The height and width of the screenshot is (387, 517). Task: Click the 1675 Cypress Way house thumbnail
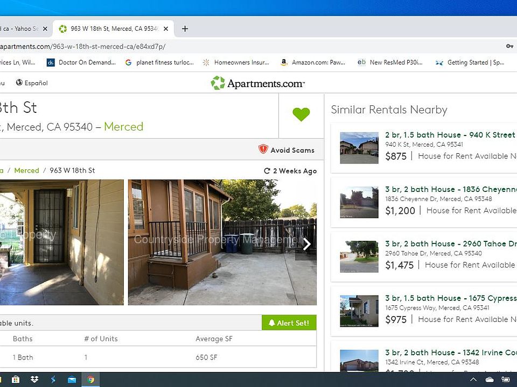coord(359,311)
